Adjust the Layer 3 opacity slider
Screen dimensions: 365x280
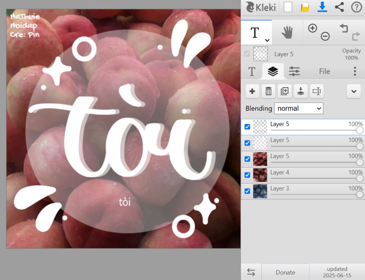359,194
